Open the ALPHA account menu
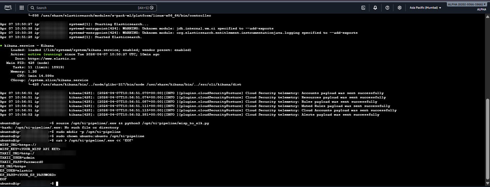Image resolution: width=490 pixels, height=187 pixels. (467, 5)
